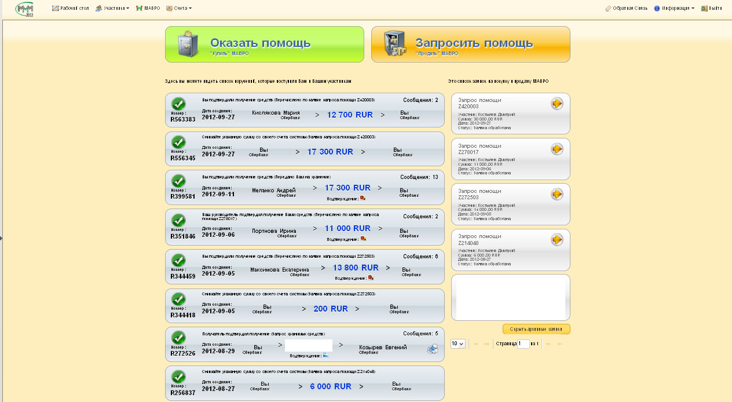The width and height of the screenshot is (732, 402).
Task: Click sender name Кислякова Мария
Action: tap(276, 113)
